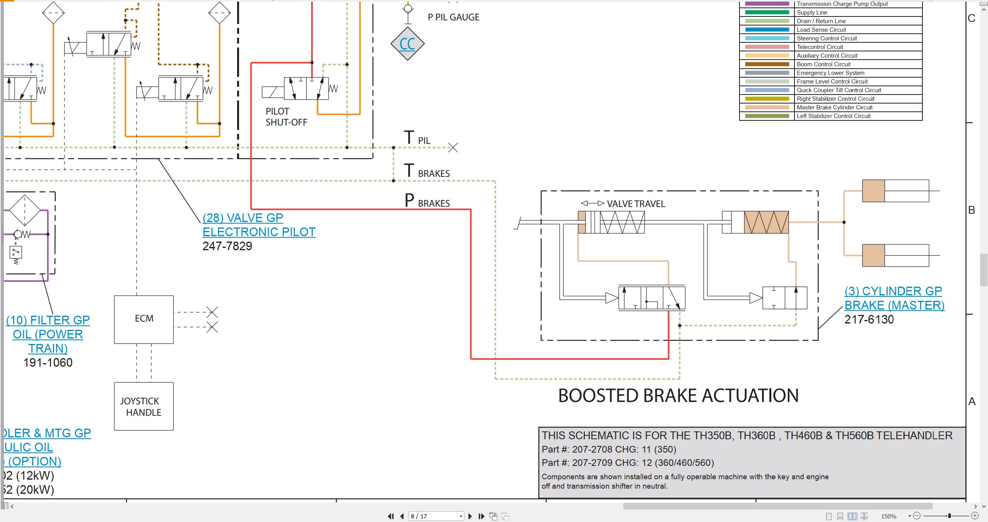This screenshot has height=522, width=988.
Task: Click part number 217-6130
Action: pos(869,320)
